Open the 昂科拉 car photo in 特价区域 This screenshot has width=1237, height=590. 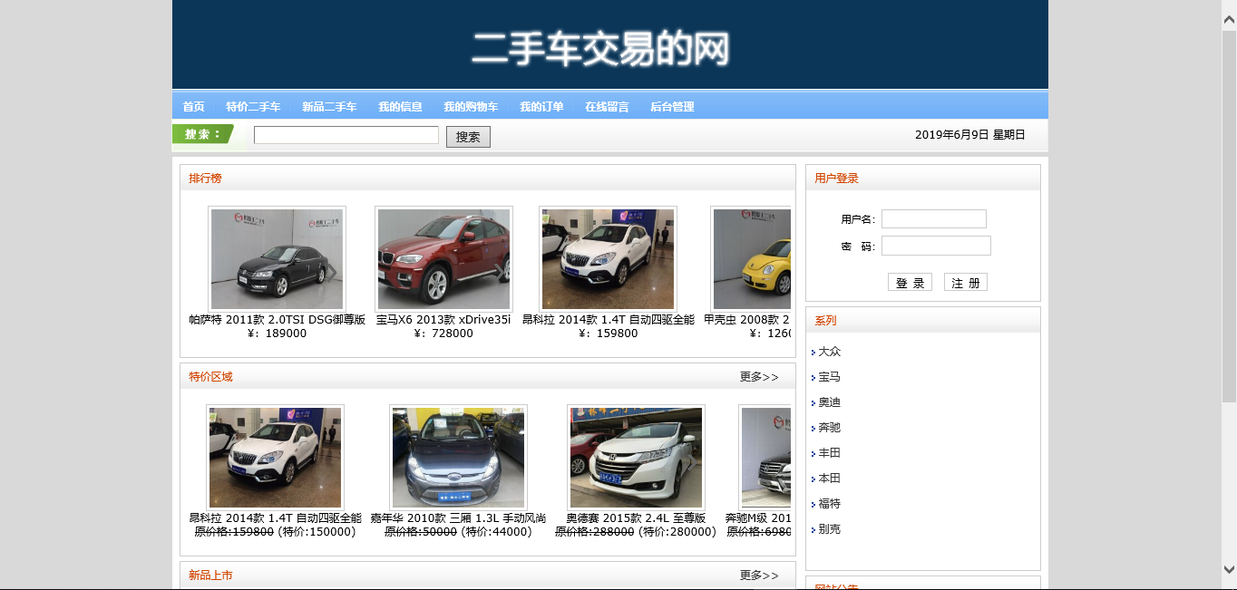[x=276, y=458]
